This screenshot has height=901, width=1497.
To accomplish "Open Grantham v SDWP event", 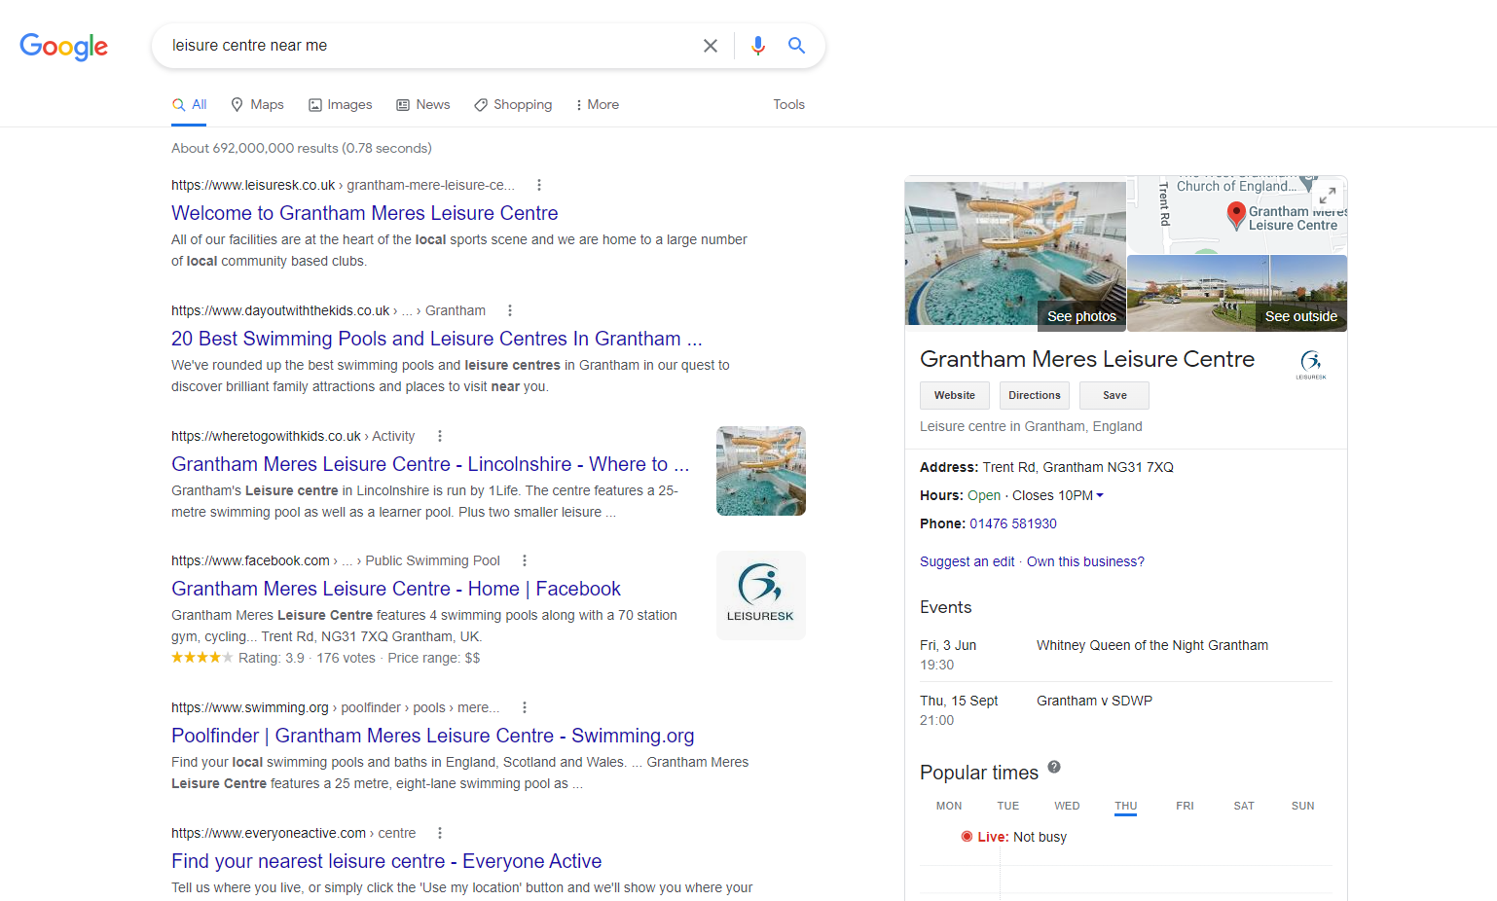I will pyautogui.click(x=1094, y=701).
